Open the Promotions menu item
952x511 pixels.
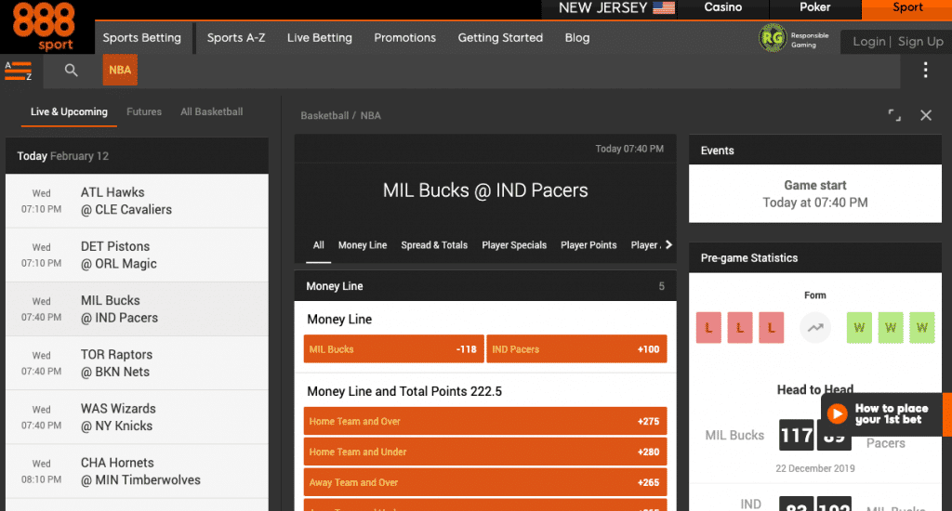click(404, 38)
